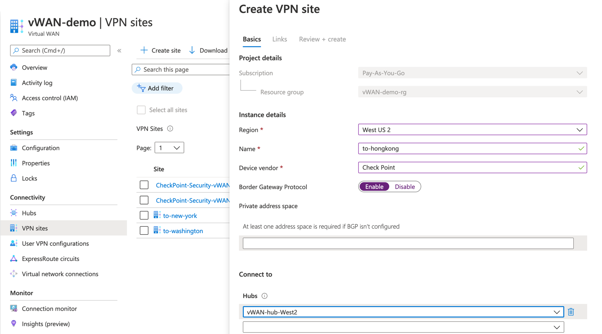Check the Select all sites checkbox
Viewport: 602px width, 334px height.
coord(141,110)
